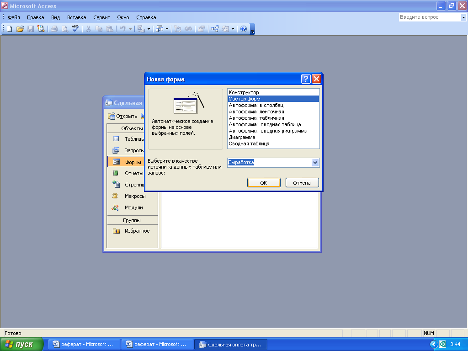Click the File Search toolbar icon
468x351 pixels.
pyautogui.click(x=41, y=29)
